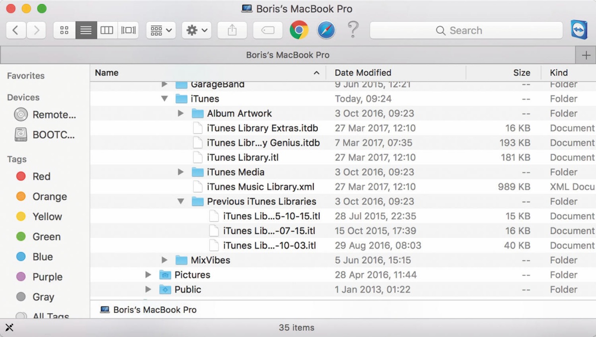Switch to icon view
Image resolution: width=596 pixels, height=337 pixels.
64,30
